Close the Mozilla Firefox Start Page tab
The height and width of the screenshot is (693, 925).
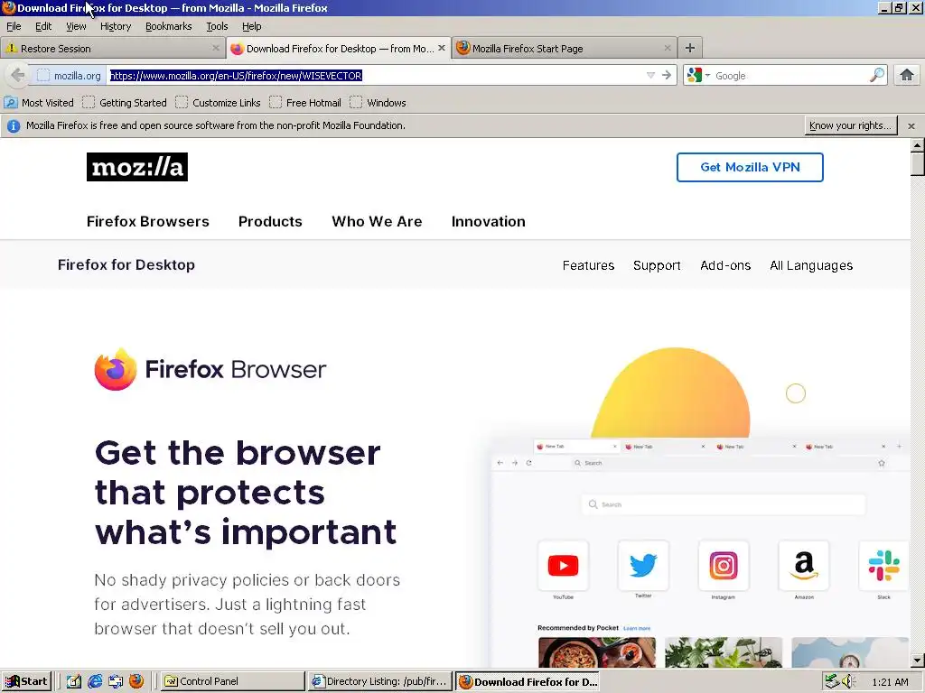[x=668, y=49]
